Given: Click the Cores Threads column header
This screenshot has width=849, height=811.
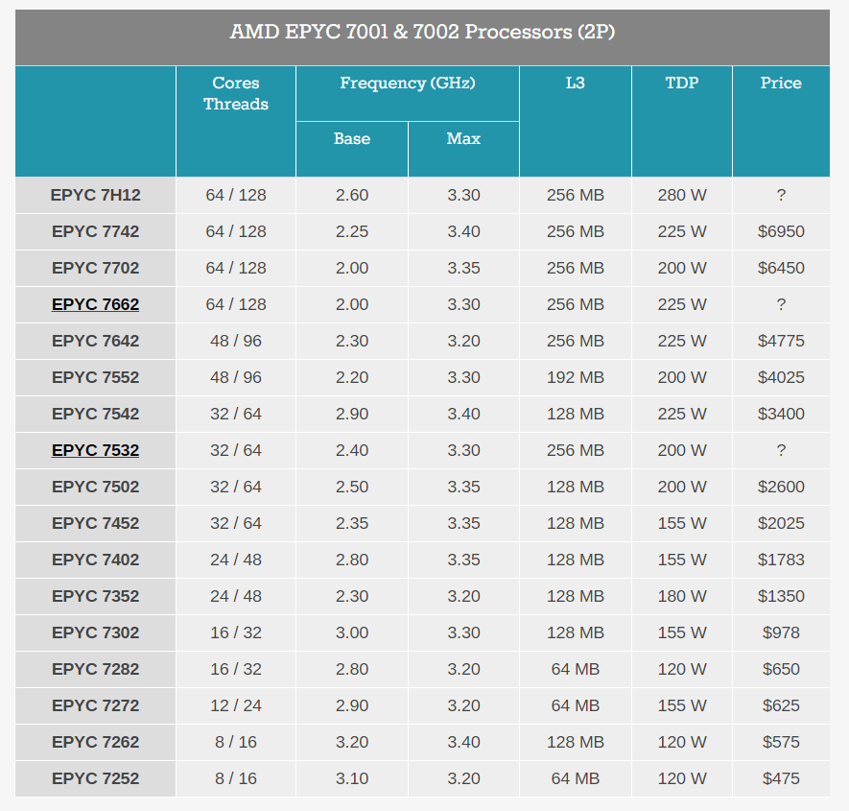Looking at the screenshot, I should (x=236, y=93).
